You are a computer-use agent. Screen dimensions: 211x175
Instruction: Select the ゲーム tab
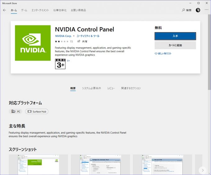coord(24,10)
